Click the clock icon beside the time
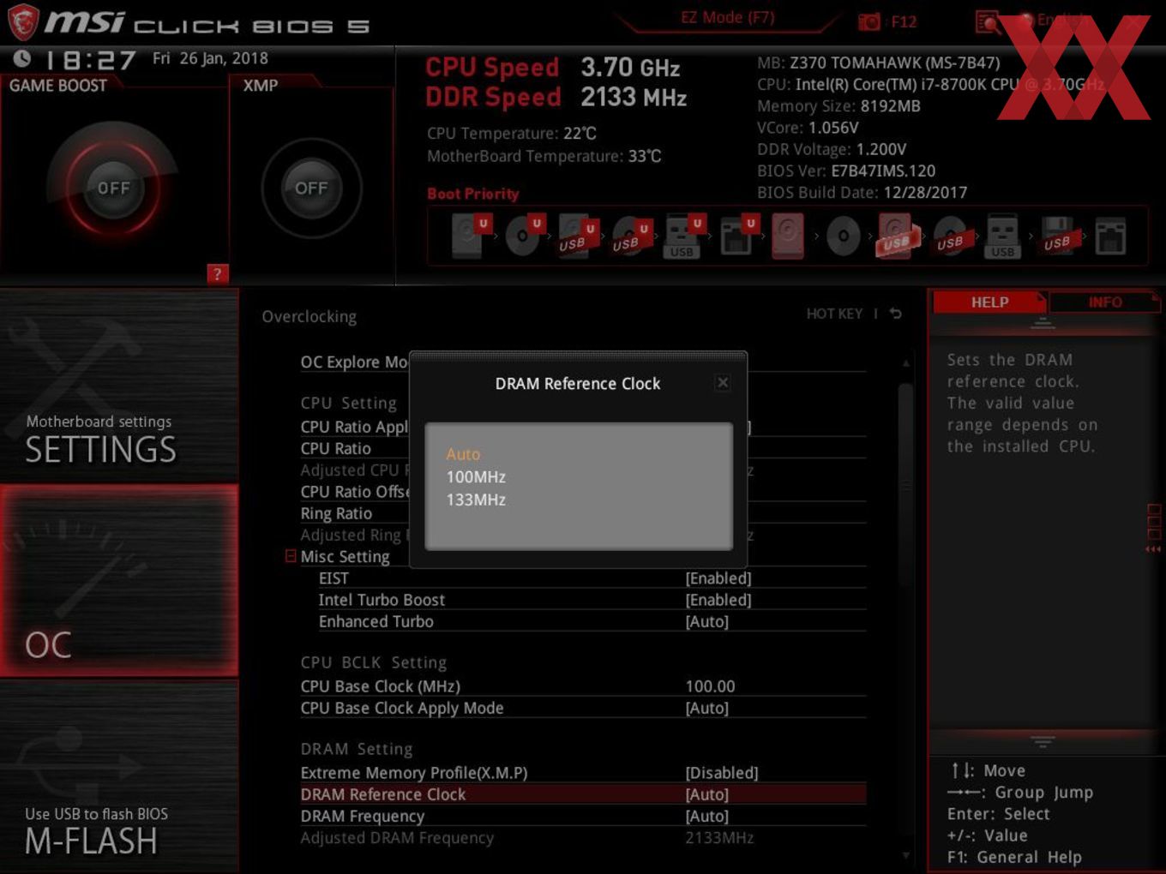This screenshot has height=874, width=1166. pos(22,58)
